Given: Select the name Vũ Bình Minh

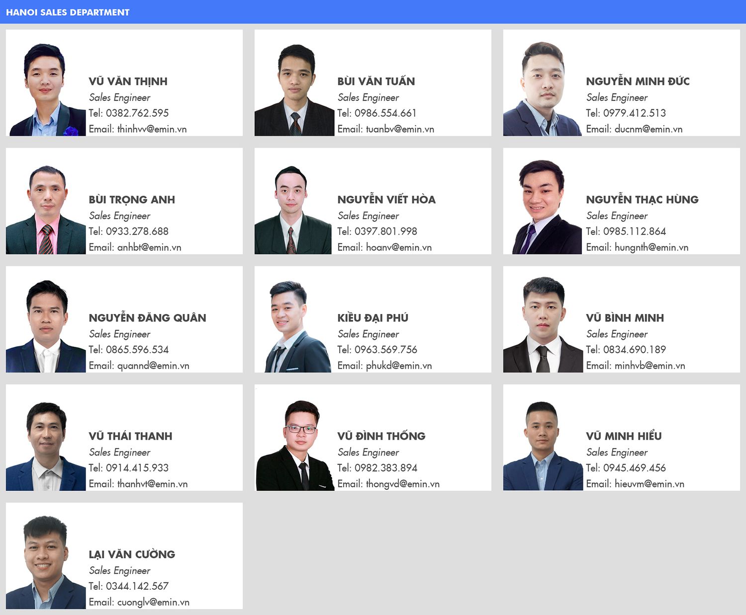Looking at the screenshot, I should [x=625, y=318].
